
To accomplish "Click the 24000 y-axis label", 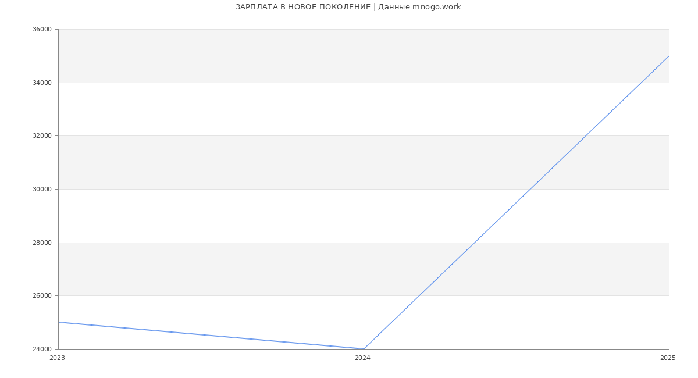I will coord(42,349).
